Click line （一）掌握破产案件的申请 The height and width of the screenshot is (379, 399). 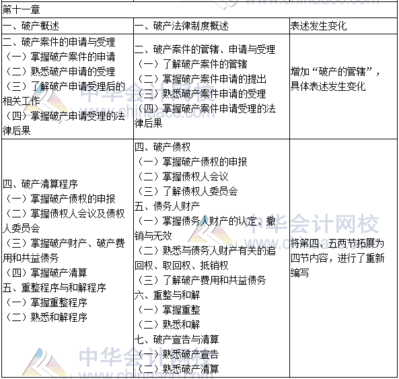[60, 57]
